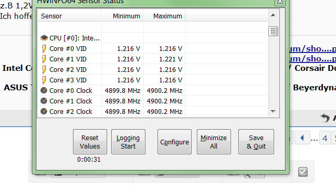The width and height of the screenshot is (336, 189).
Task: Open the first truncated forum link ending in sho....p
Action: click(312, 49)
